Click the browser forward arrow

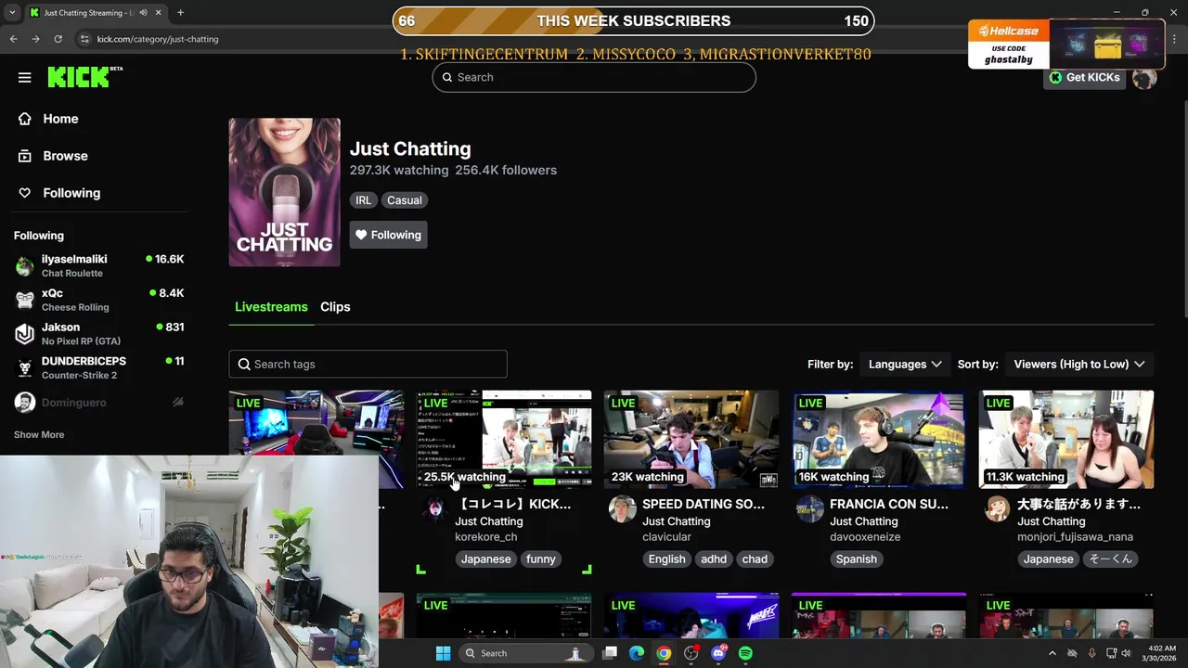35,39
